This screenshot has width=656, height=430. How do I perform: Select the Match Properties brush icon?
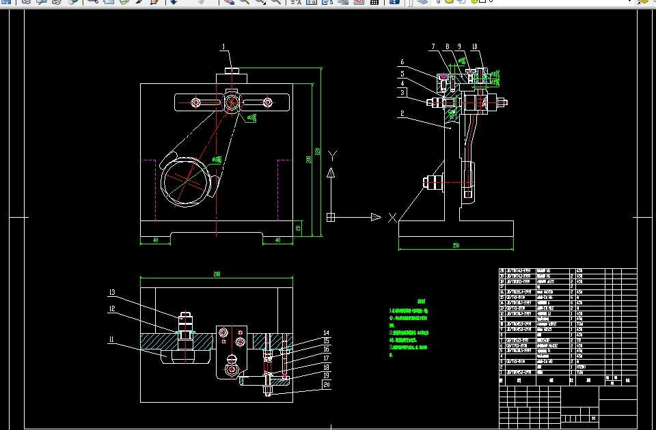point(139,2)
